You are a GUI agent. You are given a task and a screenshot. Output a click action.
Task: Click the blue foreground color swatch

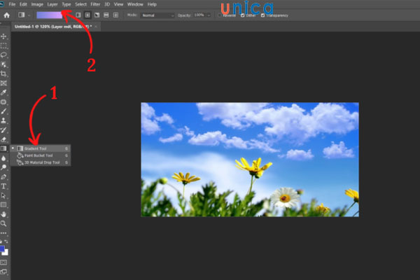[2, 249]
